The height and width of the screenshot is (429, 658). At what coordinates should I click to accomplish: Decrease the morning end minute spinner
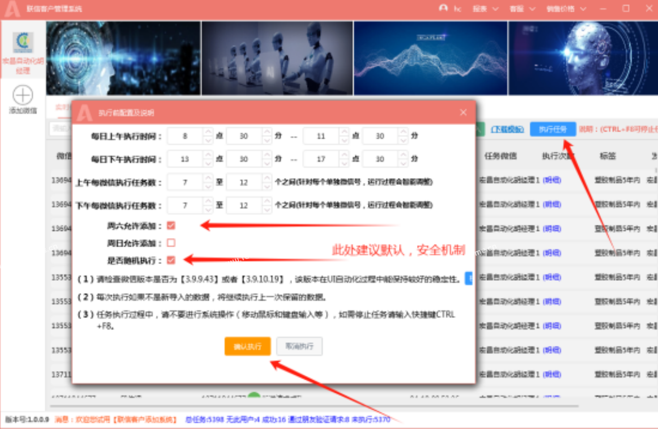click(x=403, y=140)
